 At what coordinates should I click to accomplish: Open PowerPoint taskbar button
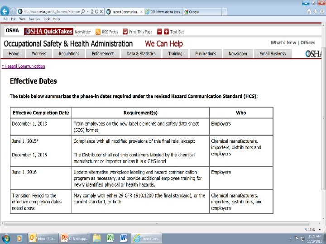coord(74,239)
